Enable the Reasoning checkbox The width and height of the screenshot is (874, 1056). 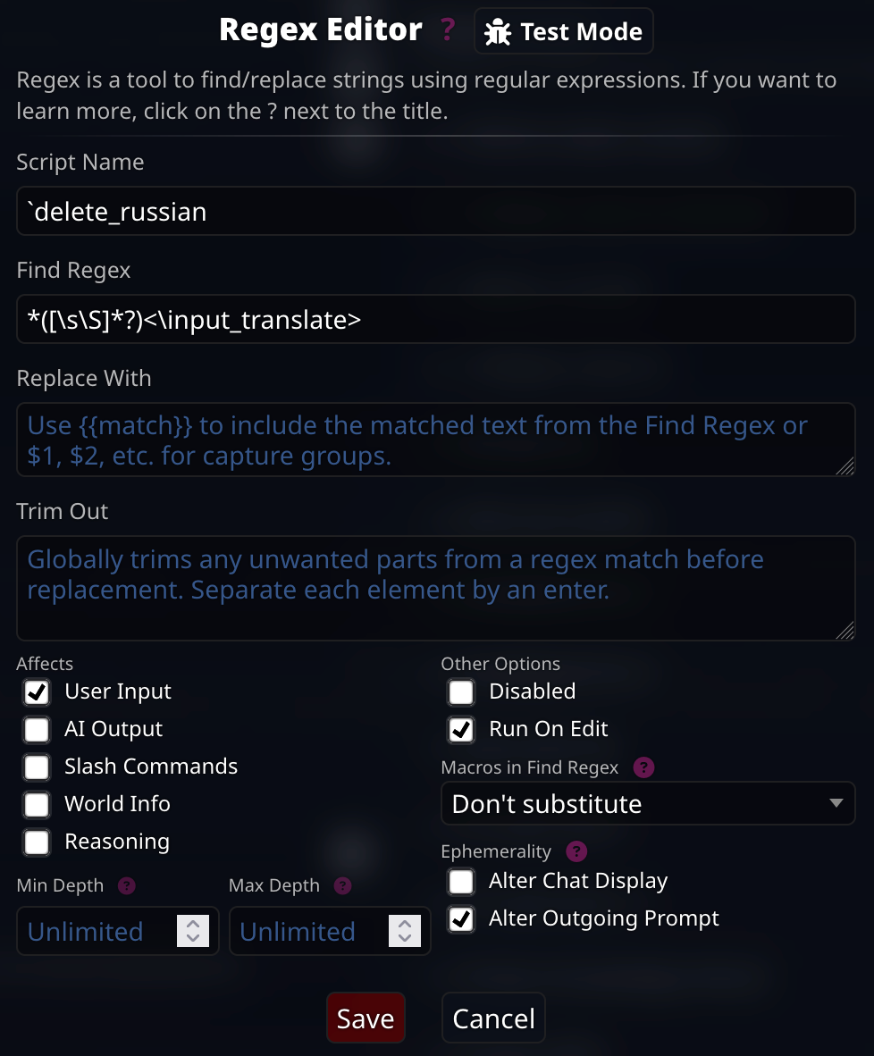(37, 842)
